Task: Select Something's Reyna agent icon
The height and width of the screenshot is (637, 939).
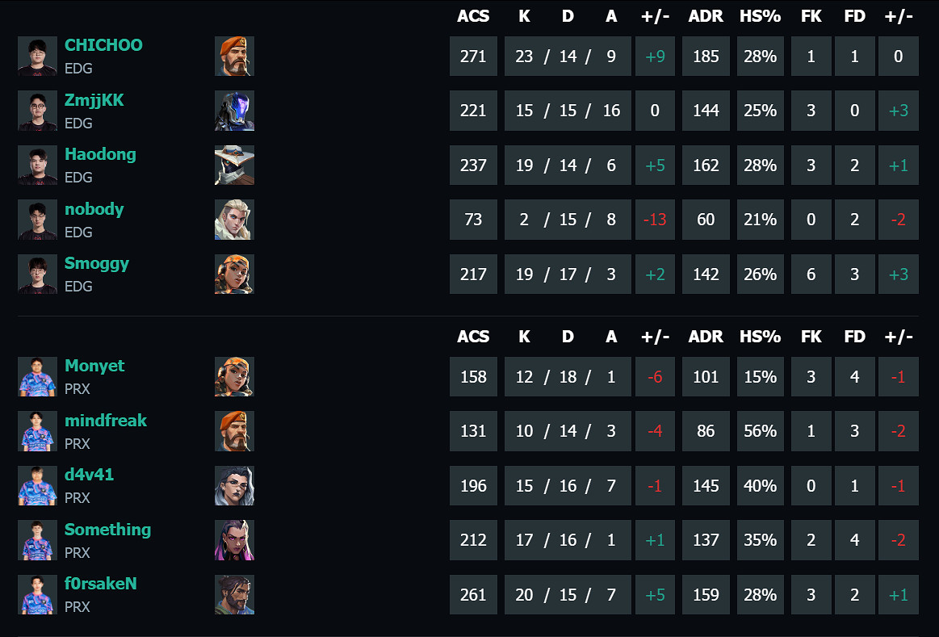Action: tap(234, 539)
